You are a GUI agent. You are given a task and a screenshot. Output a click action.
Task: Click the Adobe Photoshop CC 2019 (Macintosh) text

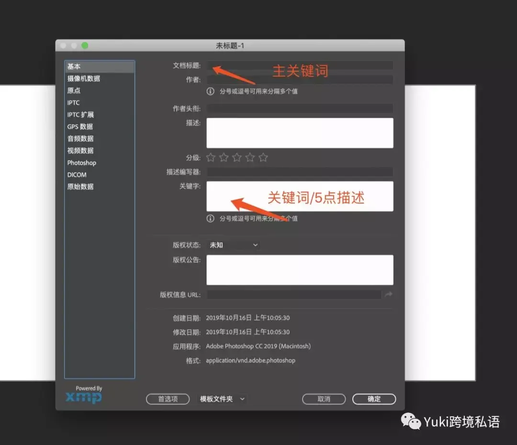258,346
